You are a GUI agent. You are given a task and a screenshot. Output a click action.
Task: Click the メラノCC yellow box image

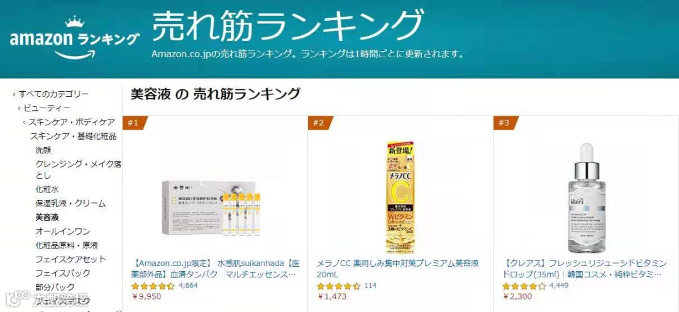tap(400, 197)
